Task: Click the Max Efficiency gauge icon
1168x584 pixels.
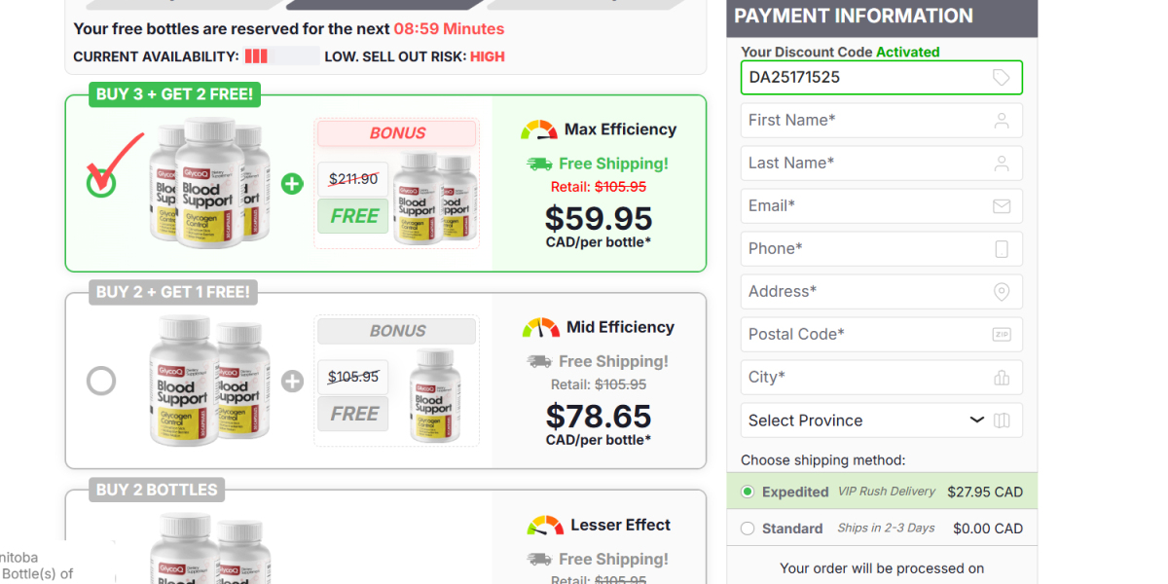Action: click(x=538, y=130)
